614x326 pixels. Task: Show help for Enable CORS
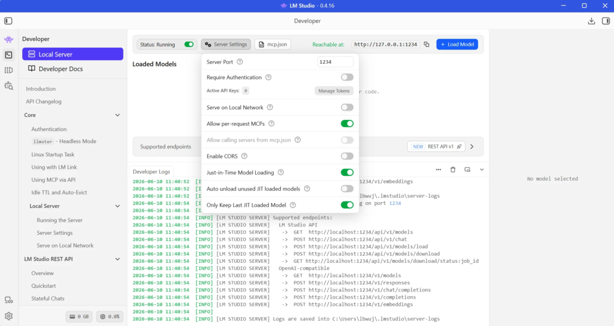[244, 156]
